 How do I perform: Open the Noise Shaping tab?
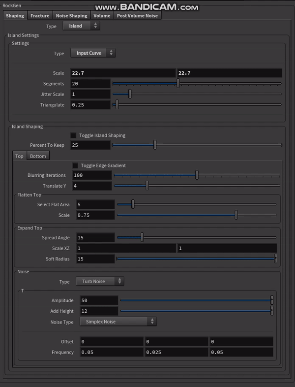pos(71,16)
